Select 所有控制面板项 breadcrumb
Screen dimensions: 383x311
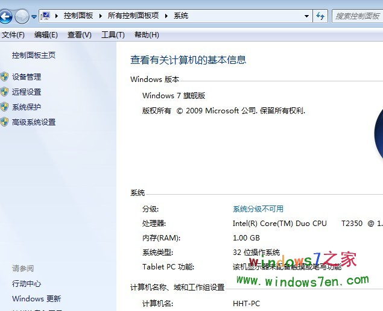pyautogui.click(x=133, y=16)
